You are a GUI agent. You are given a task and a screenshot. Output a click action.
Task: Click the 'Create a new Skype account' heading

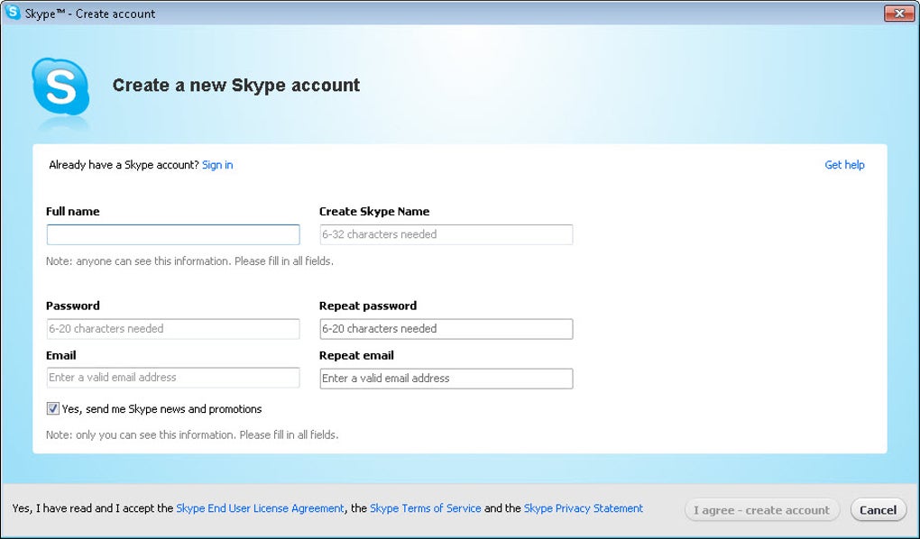(x=236, y=85)
